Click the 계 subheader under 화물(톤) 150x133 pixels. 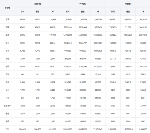[x=143, y=11]
